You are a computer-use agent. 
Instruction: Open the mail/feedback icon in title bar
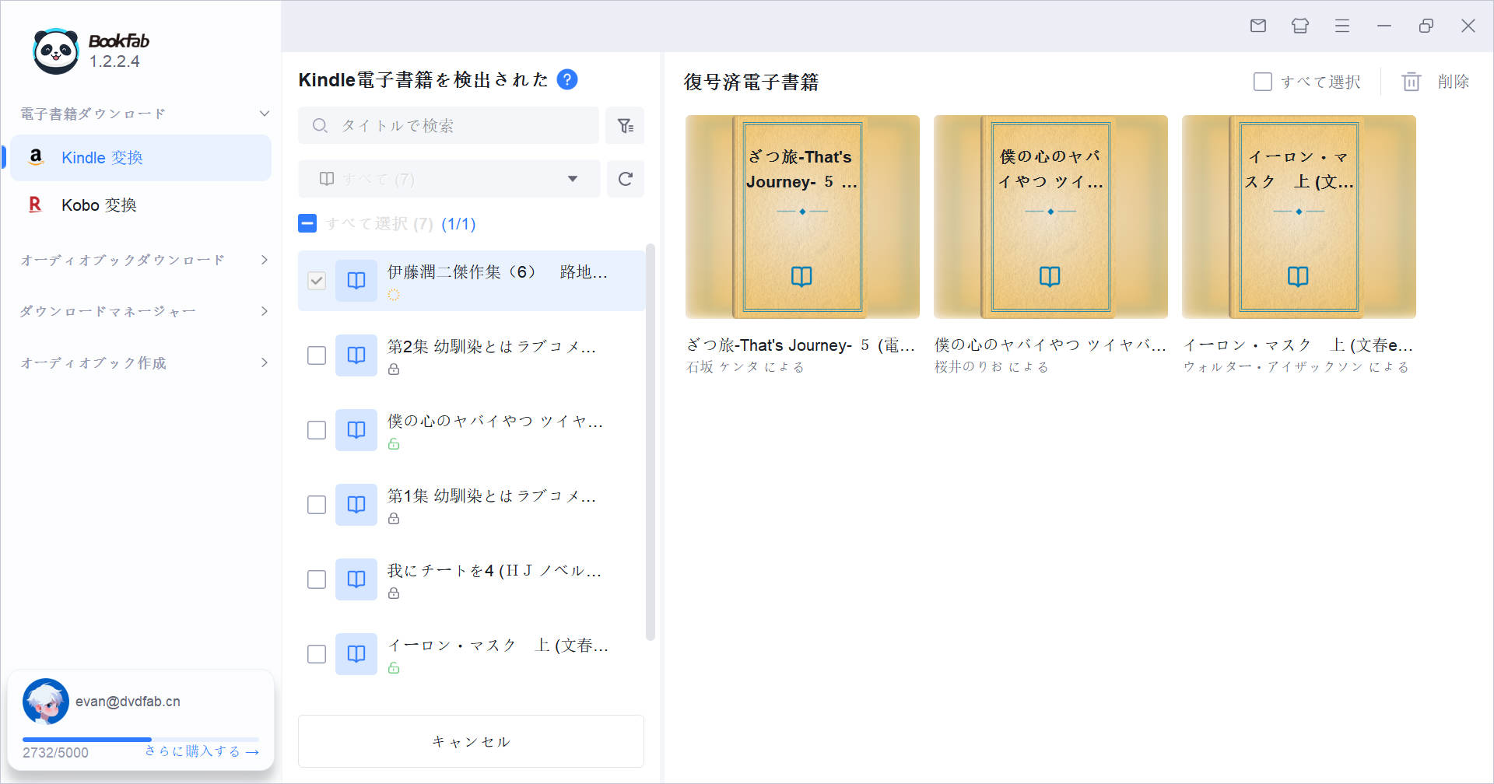(1258, 26)
